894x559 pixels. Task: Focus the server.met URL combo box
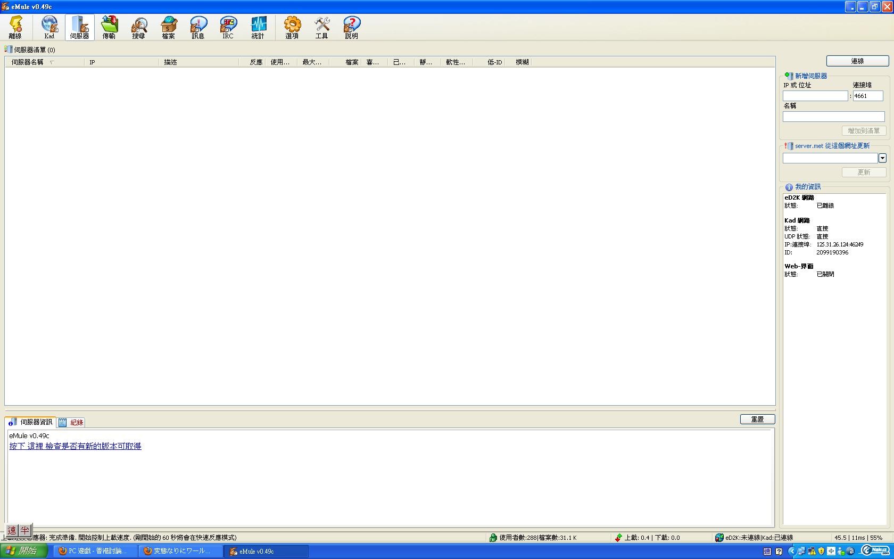(830, 158)
